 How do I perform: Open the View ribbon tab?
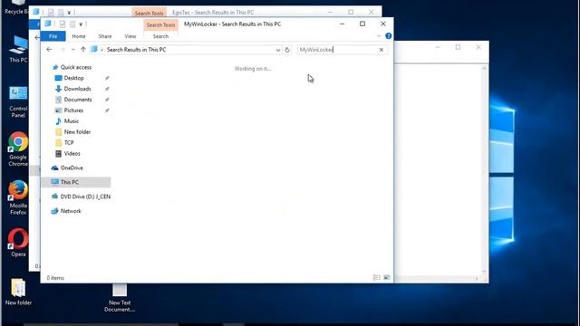pos(130,36)
